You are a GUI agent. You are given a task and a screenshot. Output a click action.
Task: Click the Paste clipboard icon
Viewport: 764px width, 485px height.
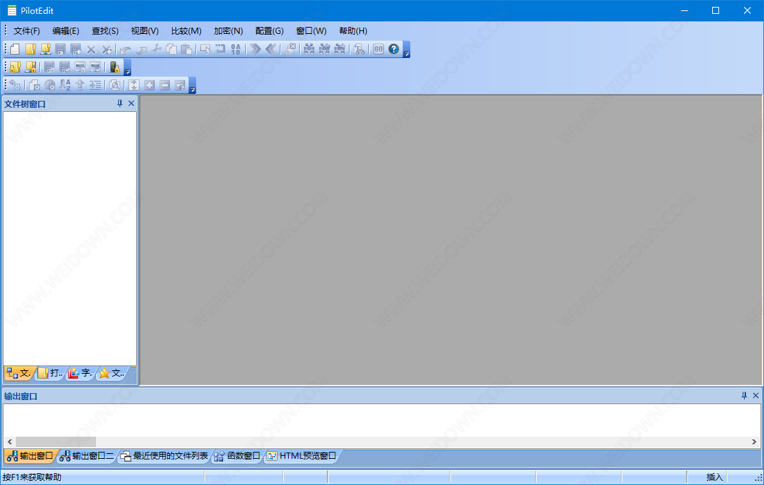click(186, 49)
